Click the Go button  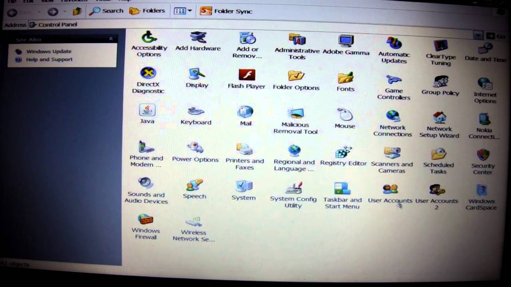click(x=495, y=36)
